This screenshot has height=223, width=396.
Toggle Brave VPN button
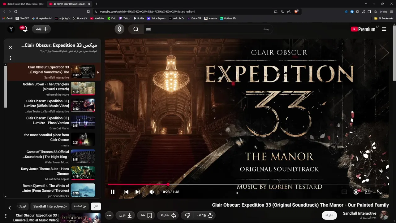(x=383, y=11)
